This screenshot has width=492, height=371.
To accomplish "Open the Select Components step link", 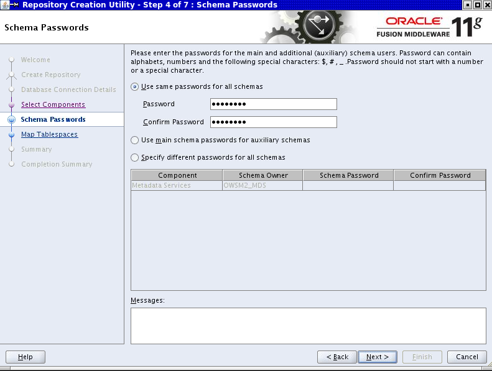I will (53, 104).
